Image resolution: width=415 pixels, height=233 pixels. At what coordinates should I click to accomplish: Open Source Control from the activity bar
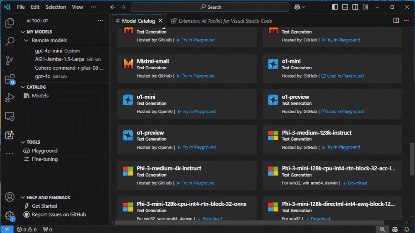(9, 60)
